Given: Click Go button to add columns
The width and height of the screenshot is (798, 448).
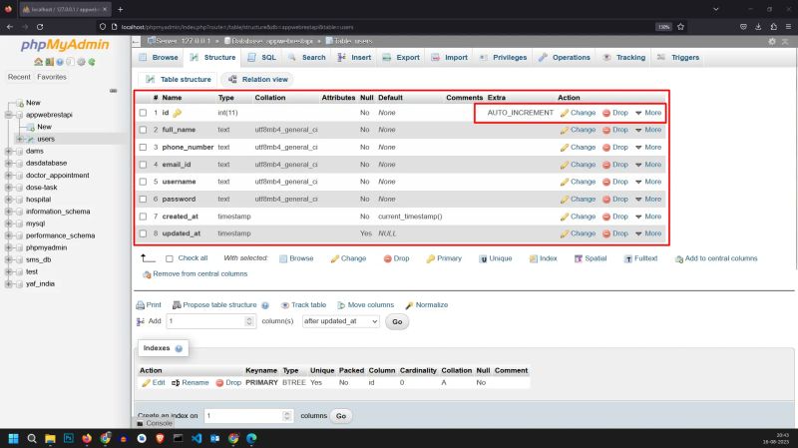Looking at the screenshot, I should 397,321.
